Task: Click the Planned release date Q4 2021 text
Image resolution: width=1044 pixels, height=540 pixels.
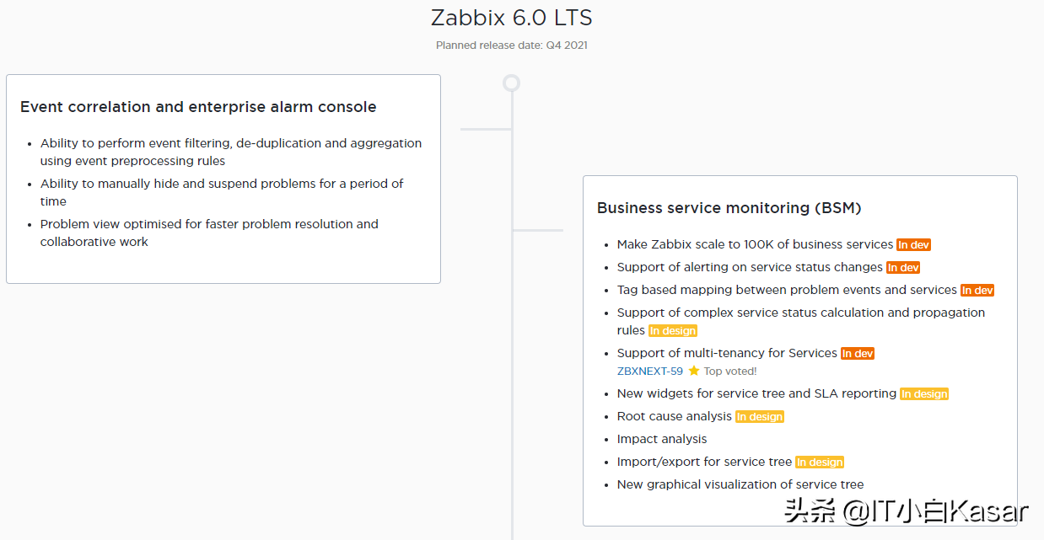Action: click(x=511, y=45)
